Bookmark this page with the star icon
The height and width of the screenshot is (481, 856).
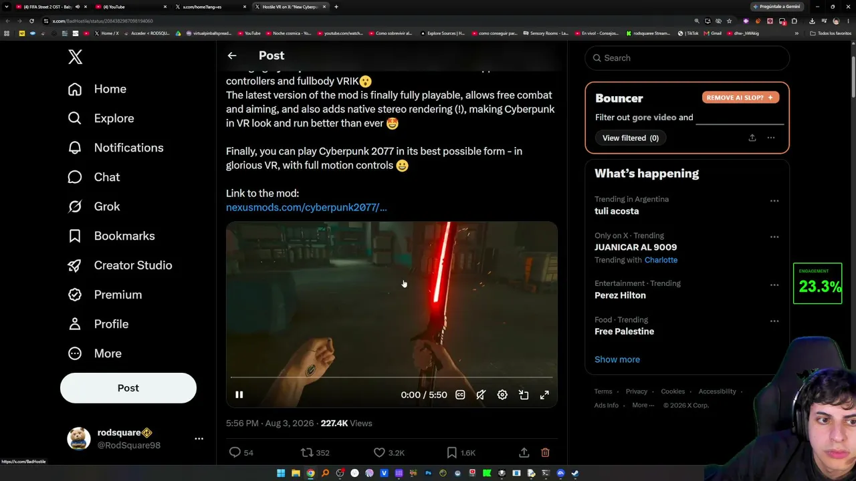click(729, 21)
